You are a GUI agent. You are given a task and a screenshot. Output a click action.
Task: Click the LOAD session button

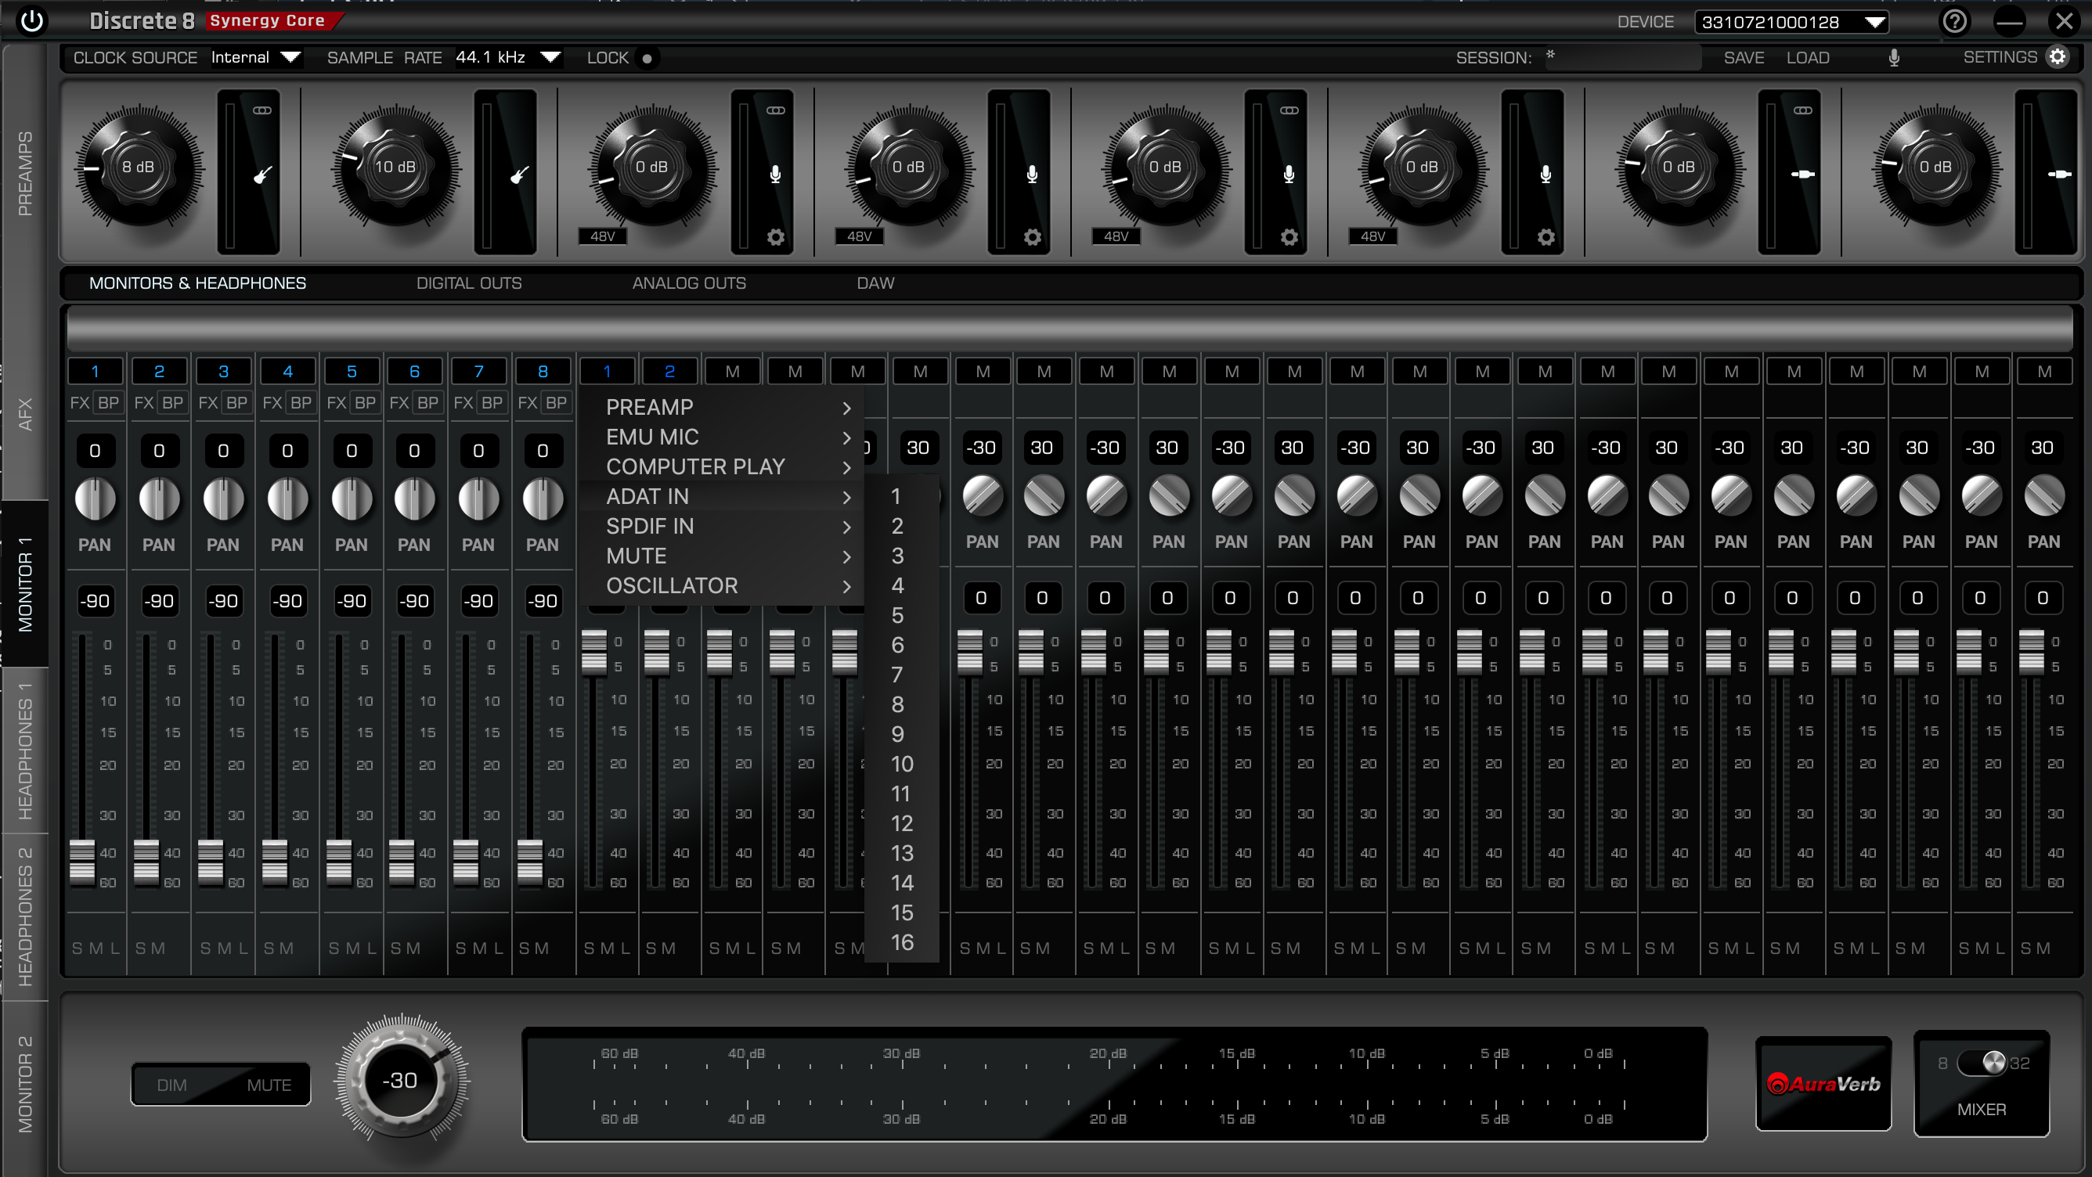1809,57
